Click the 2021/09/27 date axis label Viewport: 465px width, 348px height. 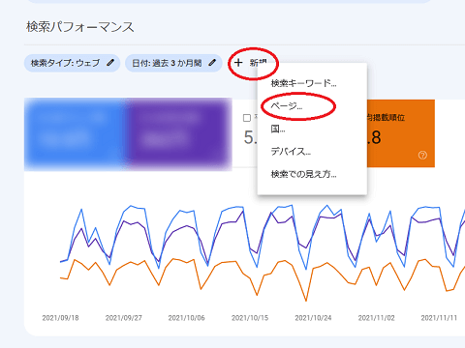point(124,318)
